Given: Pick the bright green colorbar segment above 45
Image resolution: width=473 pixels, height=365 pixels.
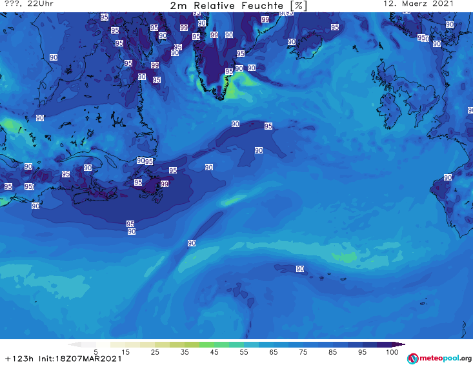Looking at the screenshot, I should pos(206,344).
